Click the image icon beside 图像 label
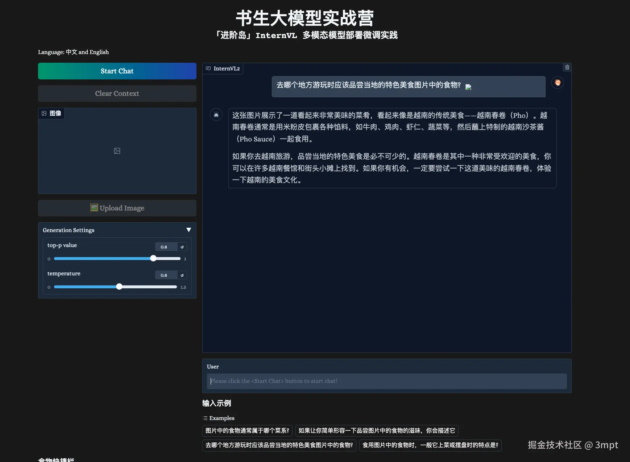Image resolution: width=630 pixels, height=462 pixels. point(44,113)
